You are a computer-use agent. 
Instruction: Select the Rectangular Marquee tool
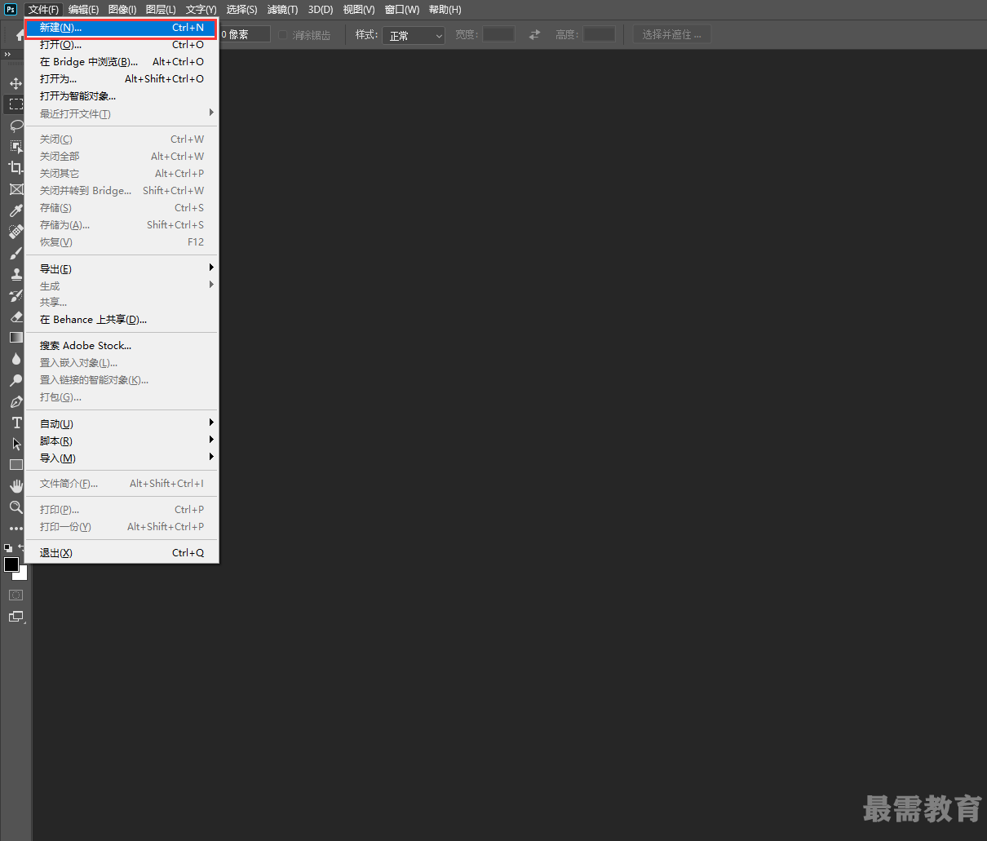[15, 104]
